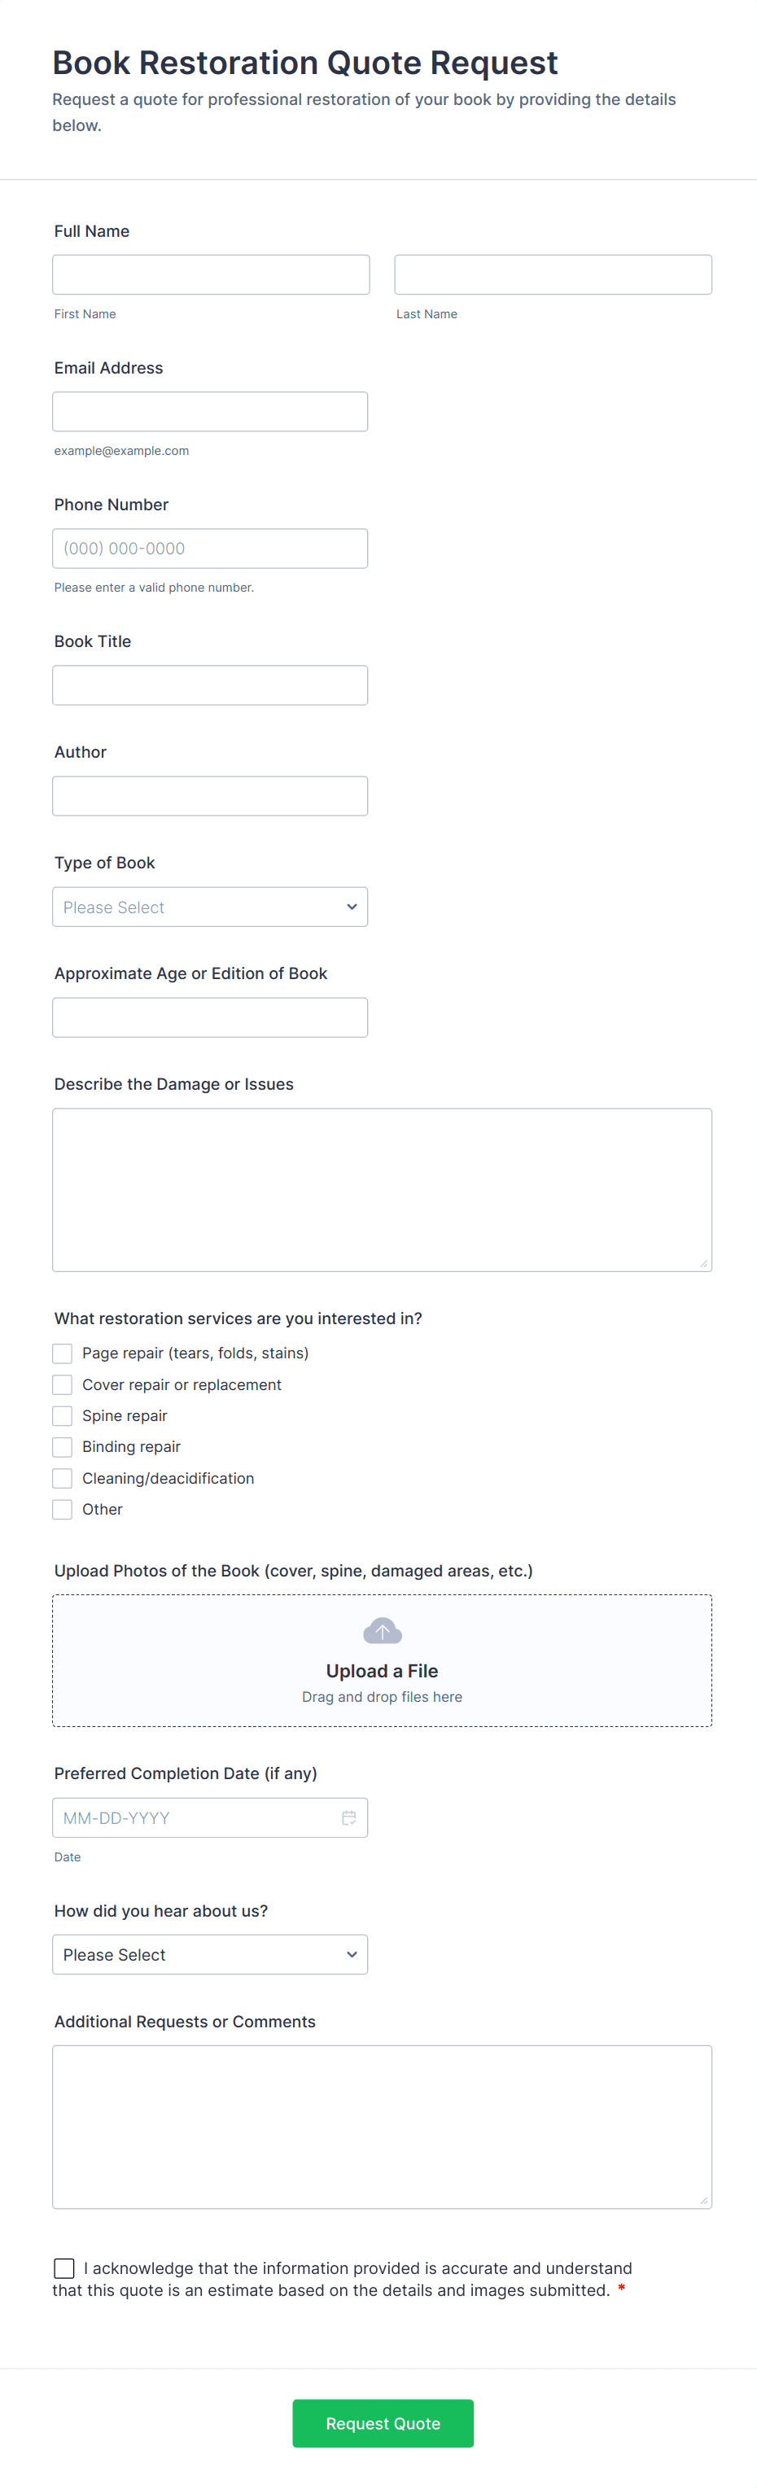The image size is (757, 2488).
Task: Check the Page repair option
Action: [63, 1353]
